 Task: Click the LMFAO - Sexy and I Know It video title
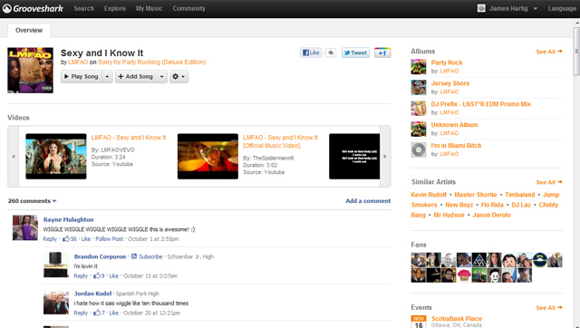pos(129,138)
